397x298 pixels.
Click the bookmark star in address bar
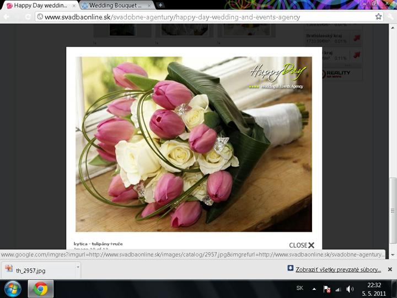tap(378, 17)
